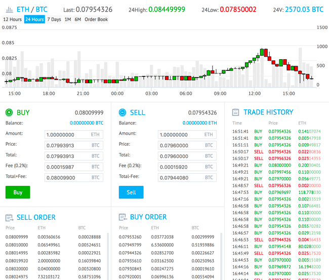Click the Buy Order list icon
329x280 pixels.
point(123,217)
